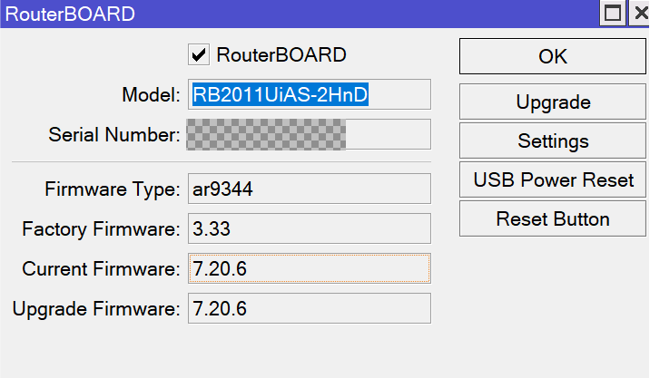Select the Serial Number field

click(x=309, y=134)
